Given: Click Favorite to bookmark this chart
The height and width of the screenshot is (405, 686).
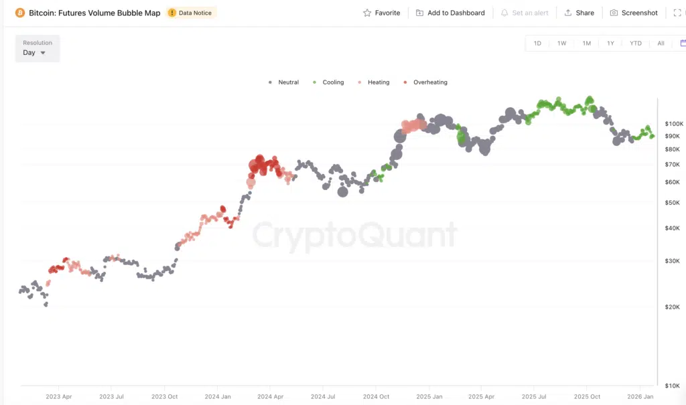Looking at the screenshot, I should coord(381,12).
